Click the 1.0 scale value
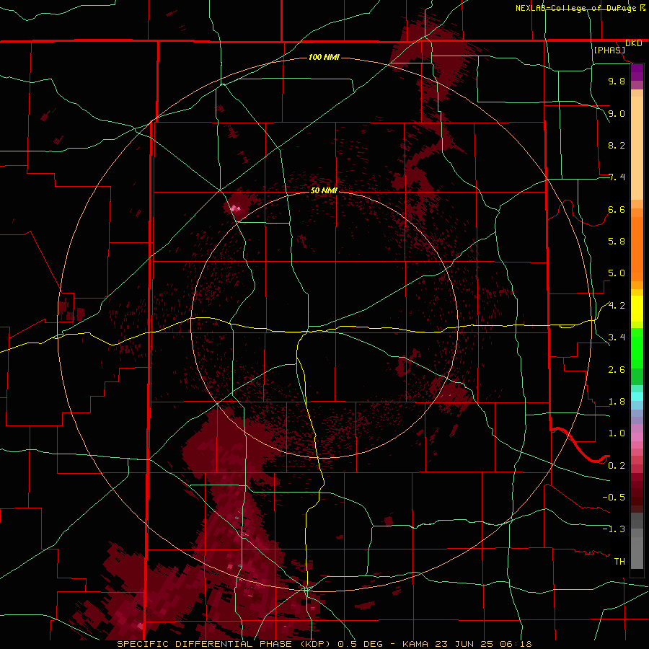The width and height of the screenshot is (649, 649). click(617, 433)
